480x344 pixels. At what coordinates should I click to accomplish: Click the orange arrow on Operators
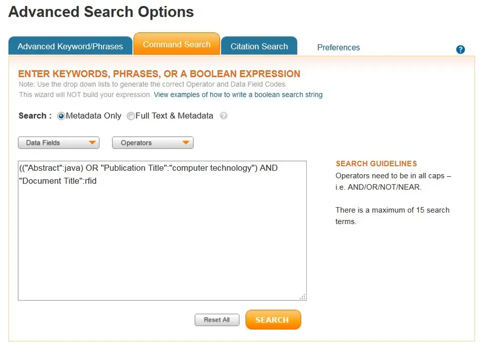186,143
